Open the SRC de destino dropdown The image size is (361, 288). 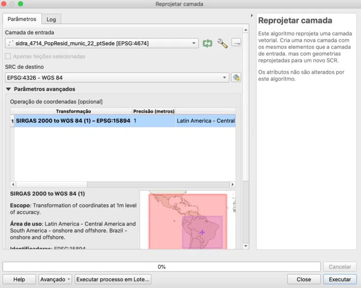[117, 78]
